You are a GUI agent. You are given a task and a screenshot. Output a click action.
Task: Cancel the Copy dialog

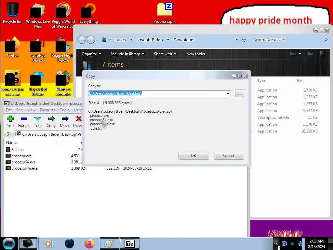click(229, 156)
